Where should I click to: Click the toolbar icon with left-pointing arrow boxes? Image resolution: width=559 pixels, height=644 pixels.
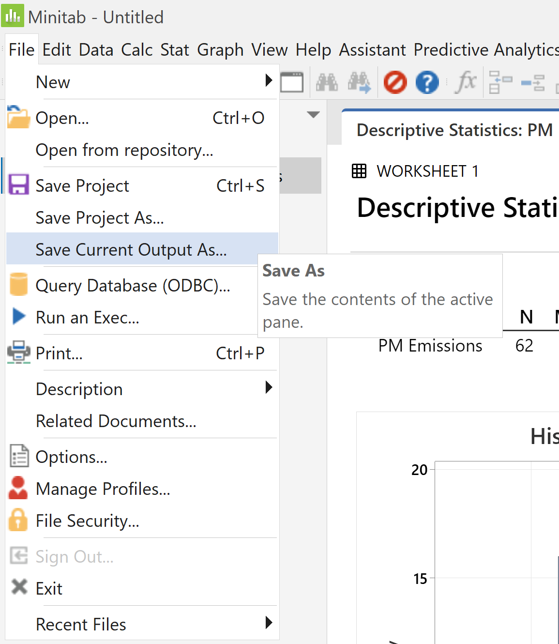pyautogui.click(x=500, y=82)
